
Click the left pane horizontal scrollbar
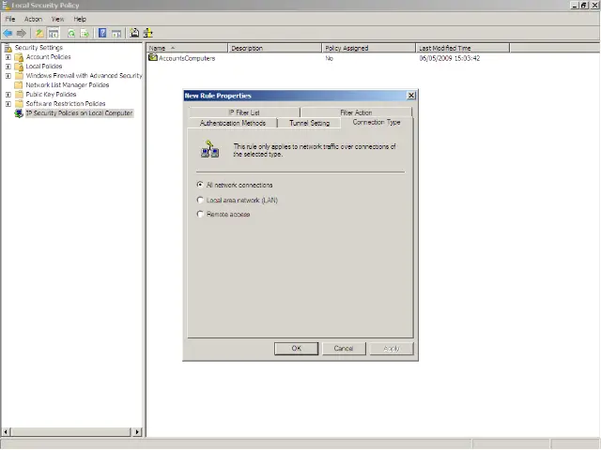(70, 432)
